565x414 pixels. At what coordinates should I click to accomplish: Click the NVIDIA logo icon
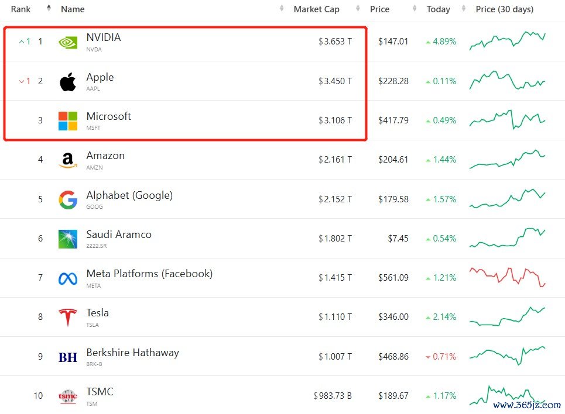[68, 43]
